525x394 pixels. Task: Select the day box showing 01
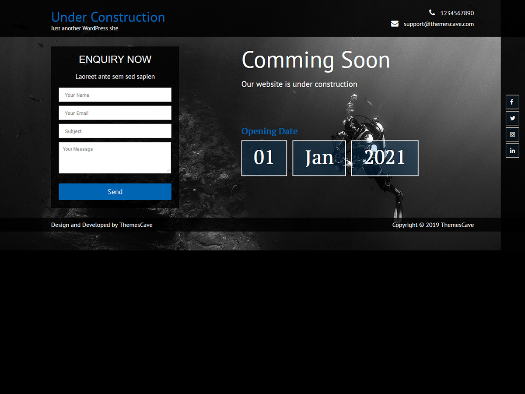(x=264, y=158)
